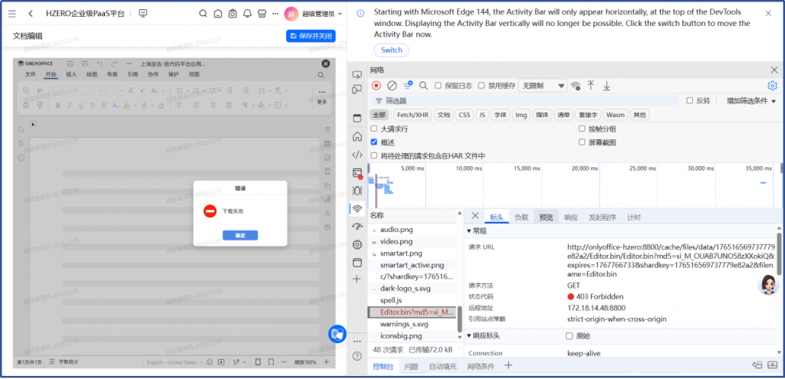Select the Fetch/XHR filter
785x379 pixels.
click(x=412, y=115)
